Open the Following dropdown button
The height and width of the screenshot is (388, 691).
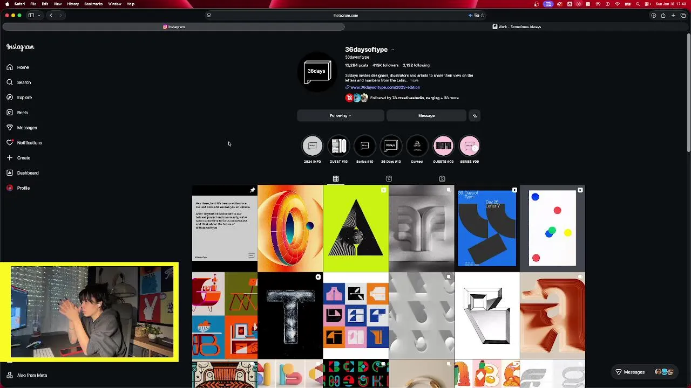341,115
